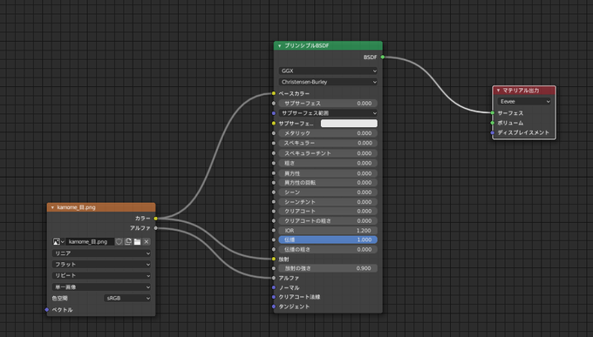Click the image browse icon in kamome node
The image size is (593, 337).
point(58,241)
